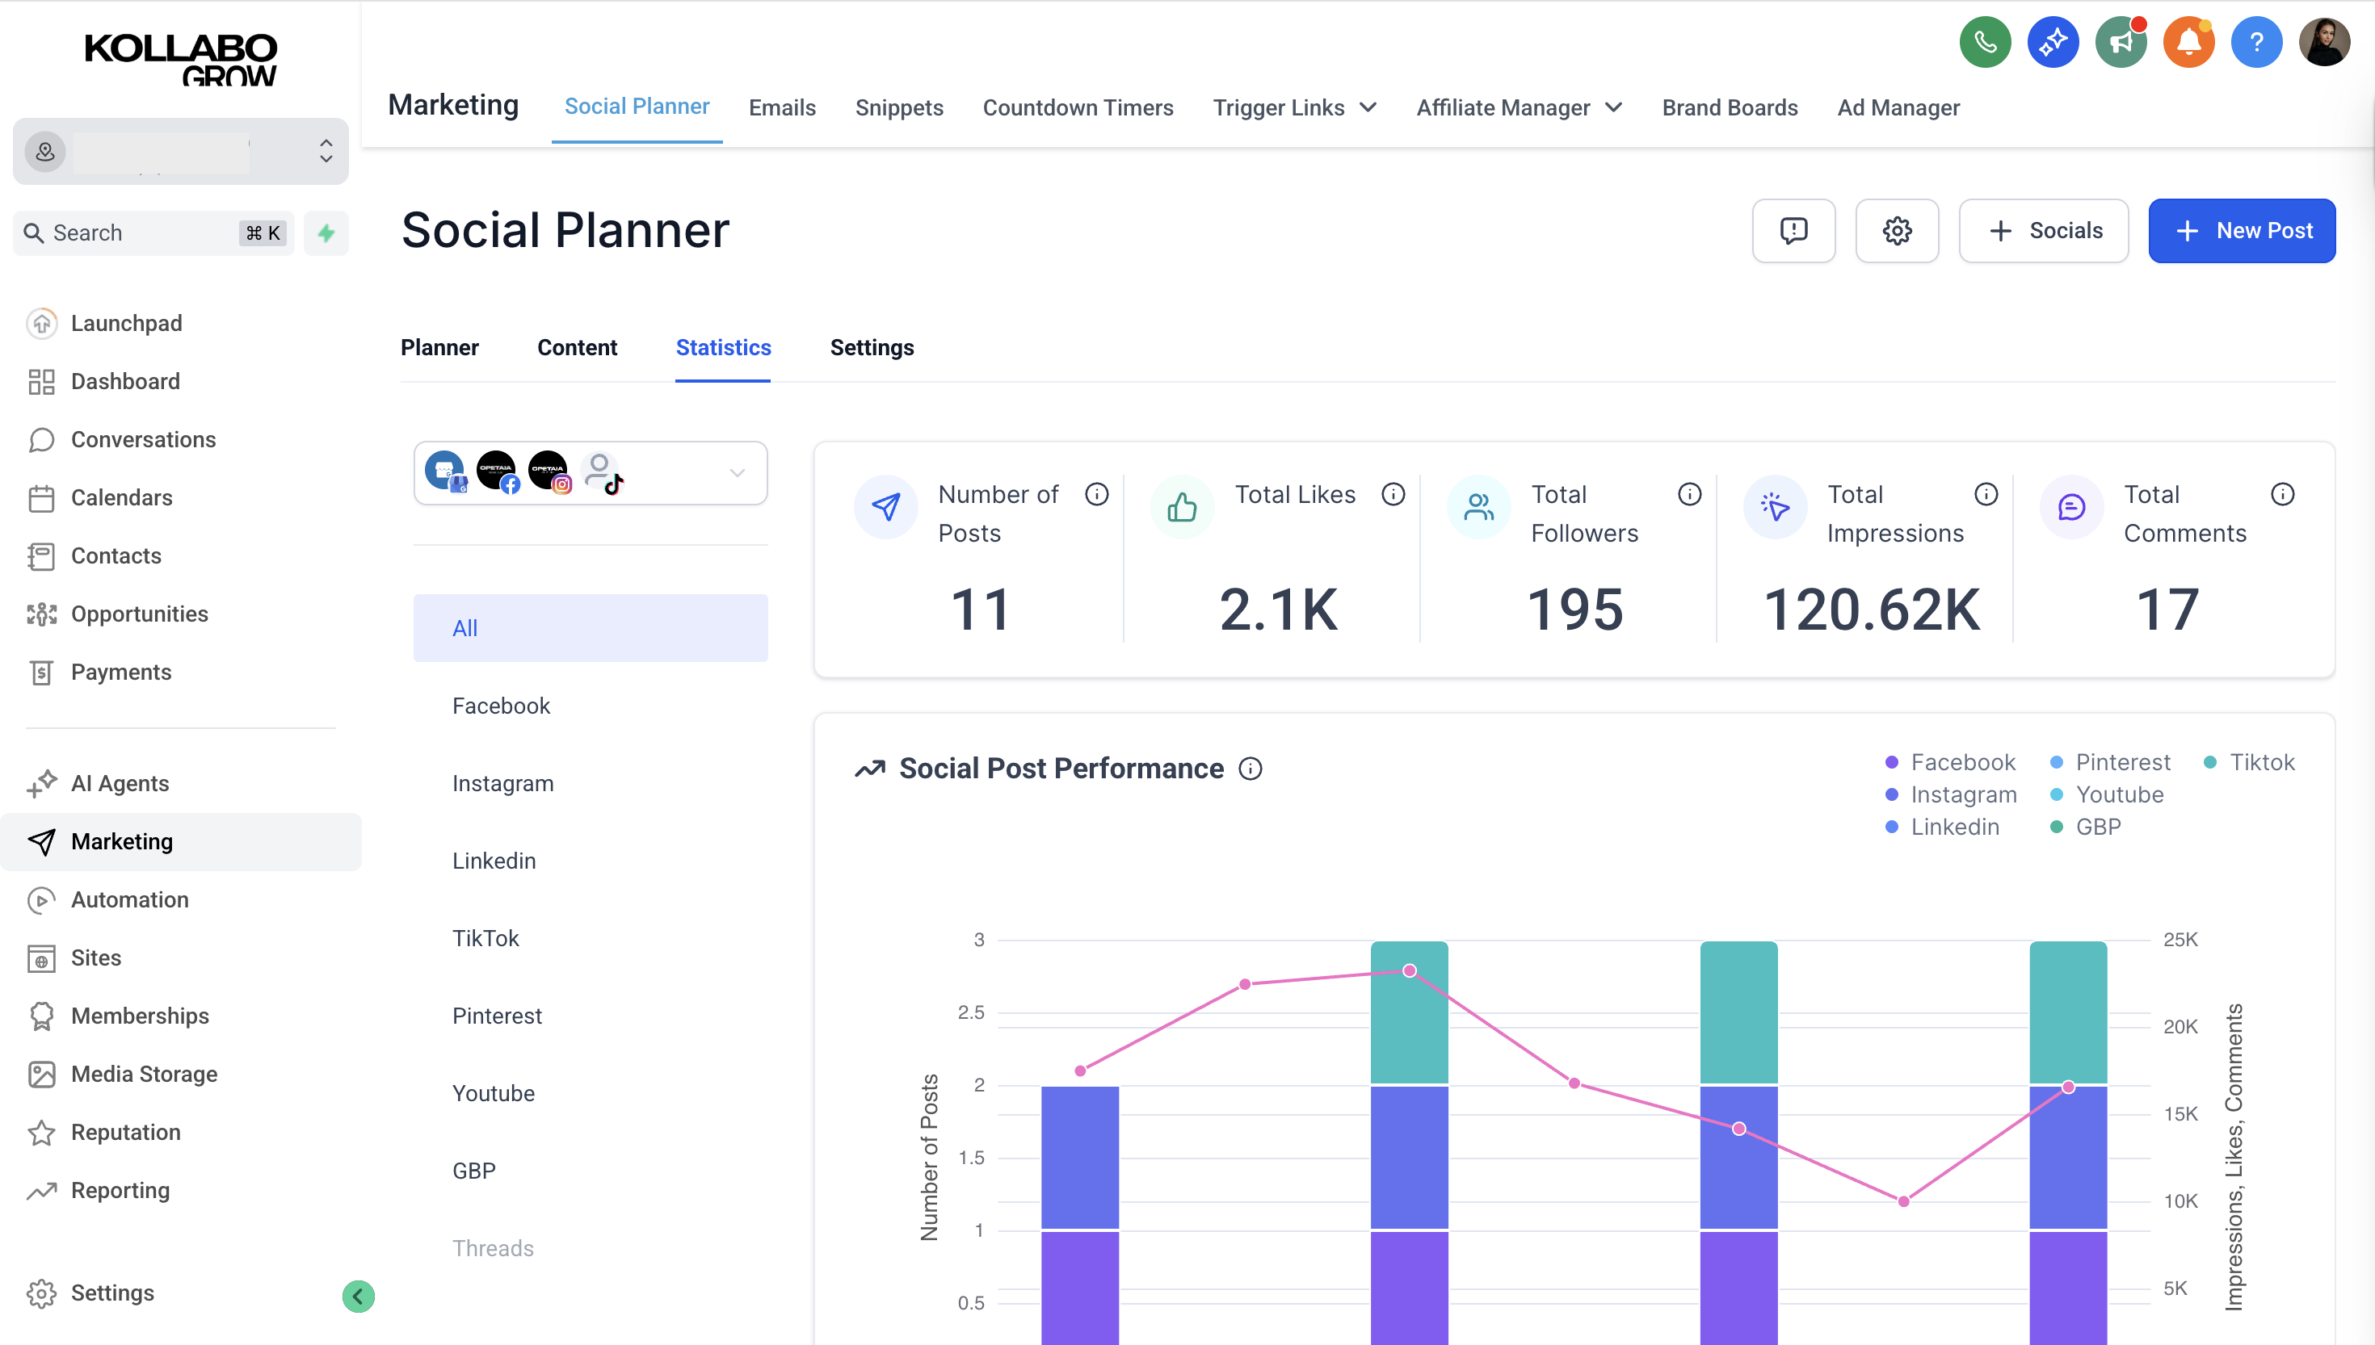Open the AI sparkle assistant icon
Image resolution: width=2375 pixels, height=1345 pixels.
point(2053,43)
